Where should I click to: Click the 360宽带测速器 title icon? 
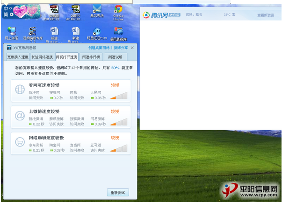pos(9,48)
